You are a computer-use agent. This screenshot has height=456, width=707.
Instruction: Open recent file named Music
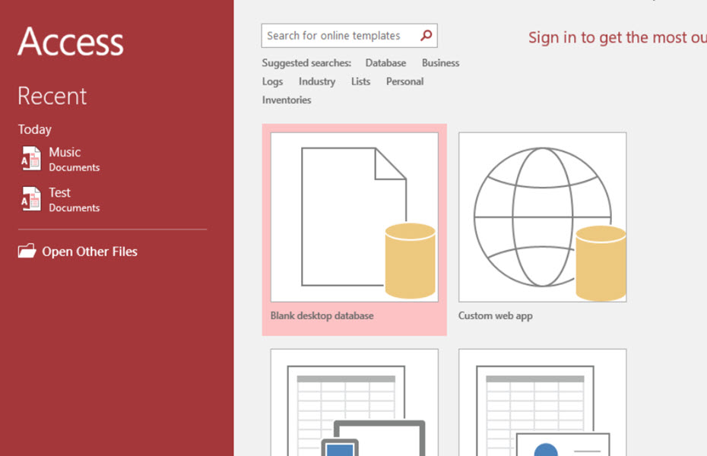click(65, 152)
